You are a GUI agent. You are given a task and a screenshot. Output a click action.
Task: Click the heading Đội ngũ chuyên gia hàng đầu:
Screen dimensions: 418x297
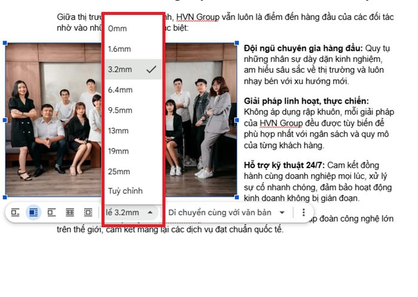(x=303, y=48)
